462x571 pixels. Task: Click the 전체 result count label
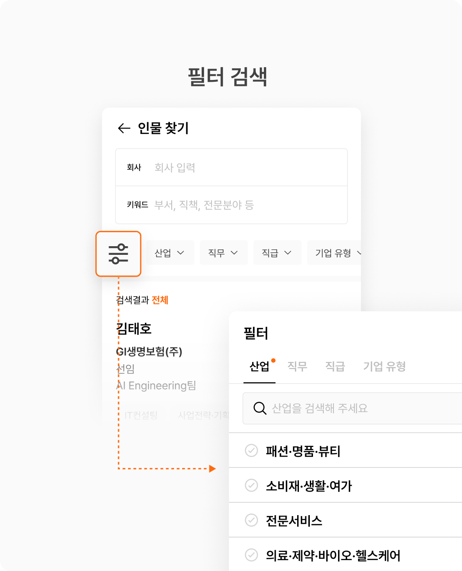[x=160, y=300]
